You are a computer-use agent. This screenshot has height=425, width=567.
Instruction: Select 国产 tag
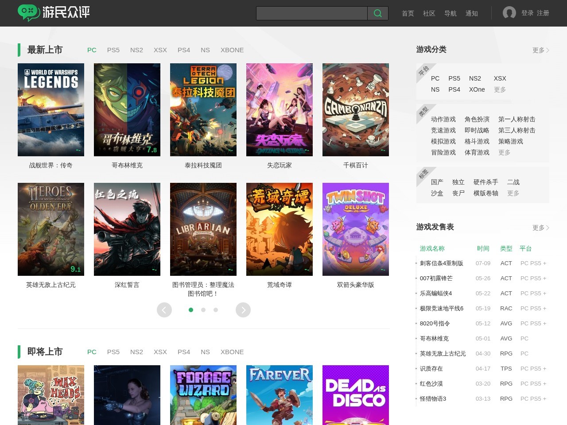click(x=437, y=182)
